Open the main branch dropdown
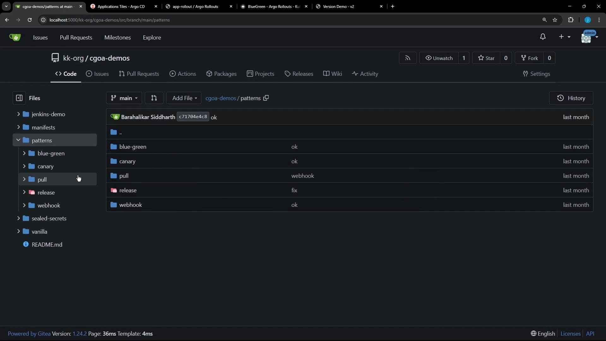Screen dimensions: 606x341 (124, 98)
